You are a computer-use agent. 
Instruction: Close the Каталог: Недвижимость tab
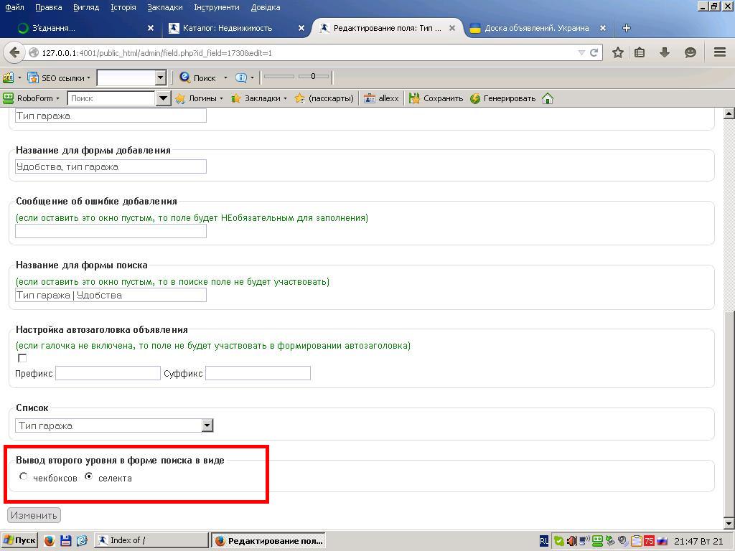tap(301, 28)
